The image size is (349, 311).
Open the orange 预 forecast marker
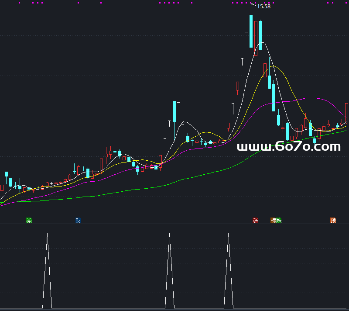(333, 220)
